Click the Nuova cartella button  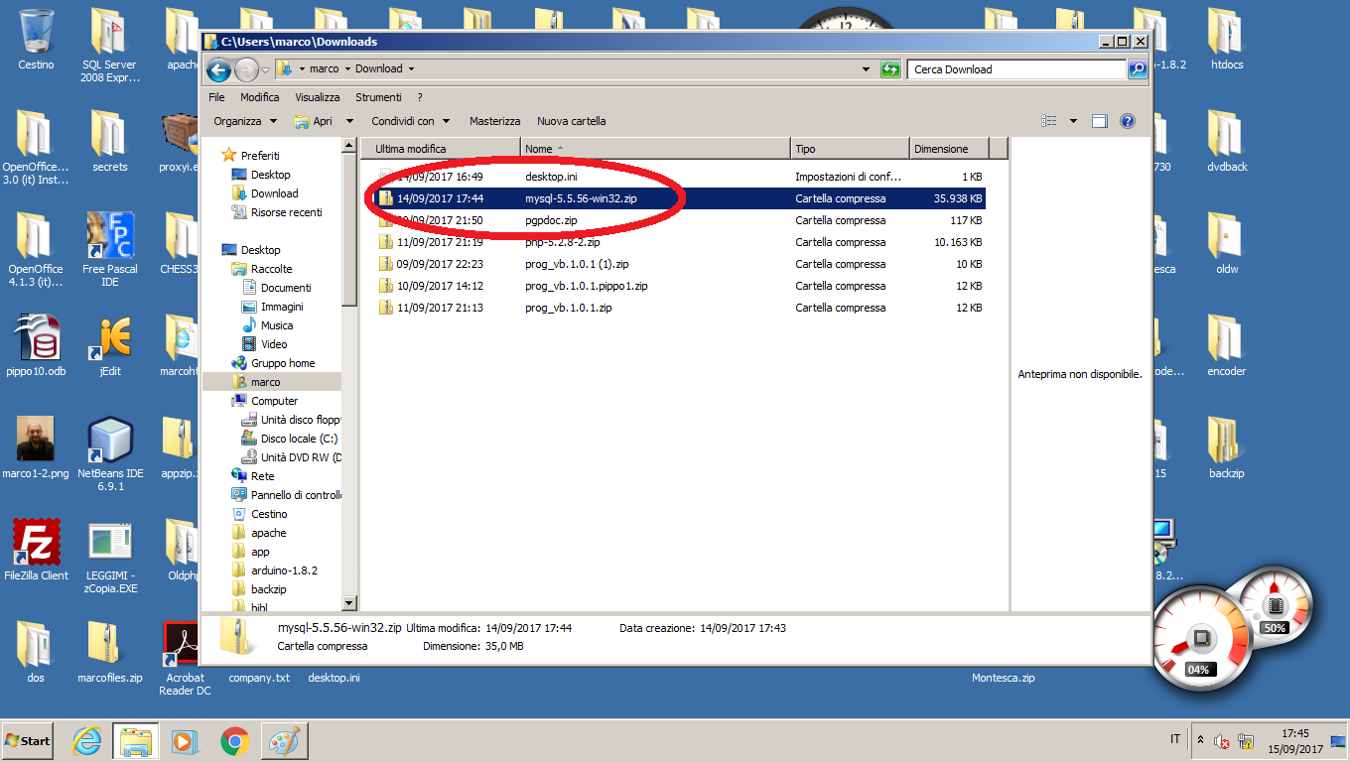pyautogui.click(x=571, y=121)
